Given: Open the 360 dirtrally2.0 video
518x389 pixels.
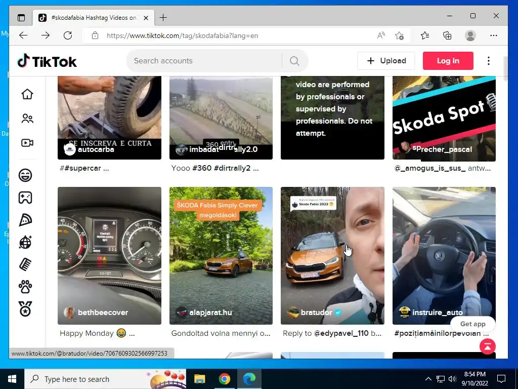Looking at the screenshot, I should point(221,118).
